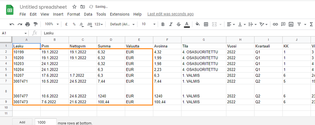315x125 pixels.
Task: Format as currency with pound icon
Action: (66, 24)
